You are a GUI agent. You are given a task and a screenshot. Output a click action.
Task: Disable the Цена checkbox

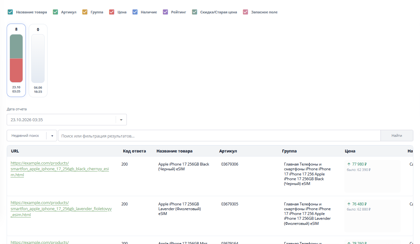(x=112, y=12)
